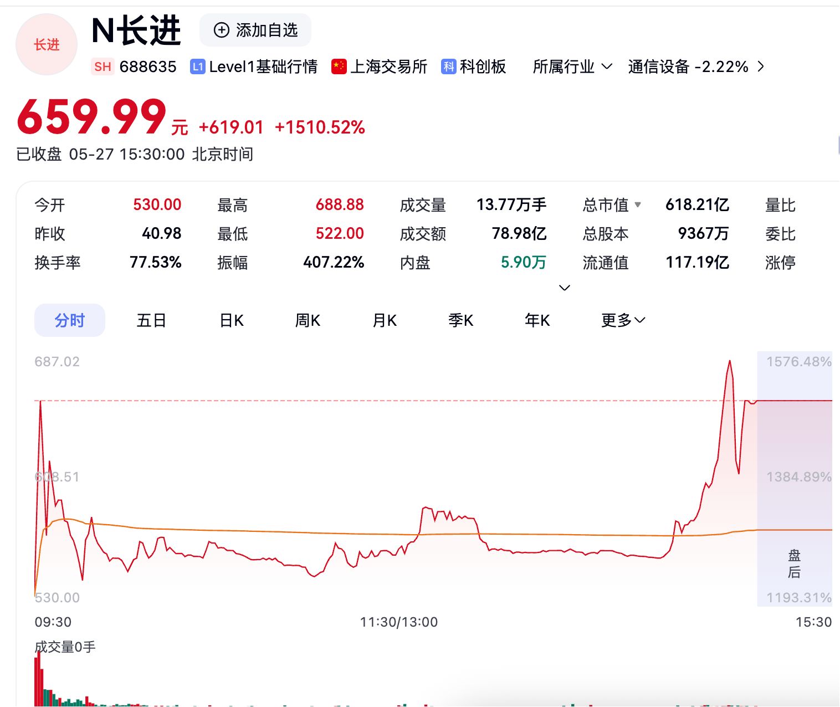Click the 量比 label
The height and width of the screenshot is (707, 840).
780,205
